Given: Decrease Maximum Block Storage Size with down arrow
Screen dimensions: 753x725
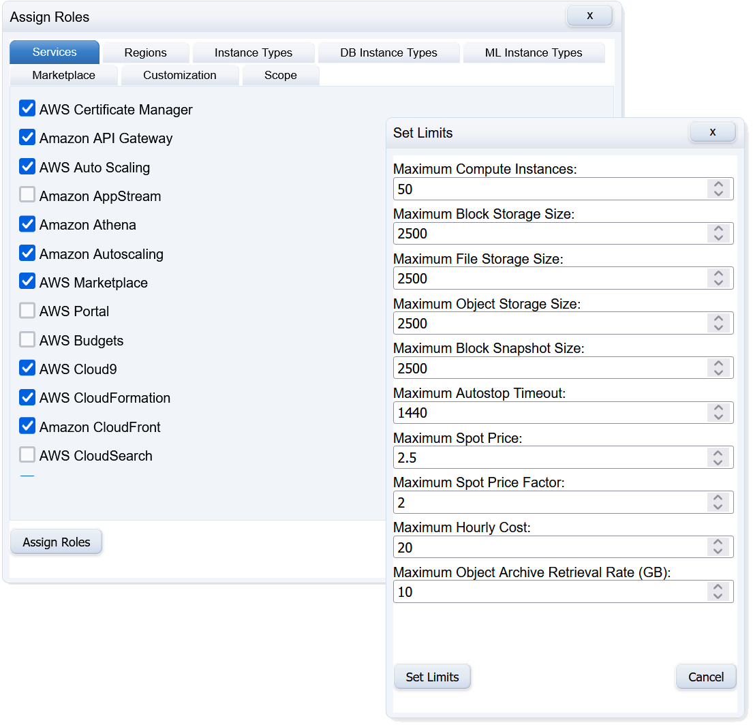Looking at the screenshot, I should [718, 238].
